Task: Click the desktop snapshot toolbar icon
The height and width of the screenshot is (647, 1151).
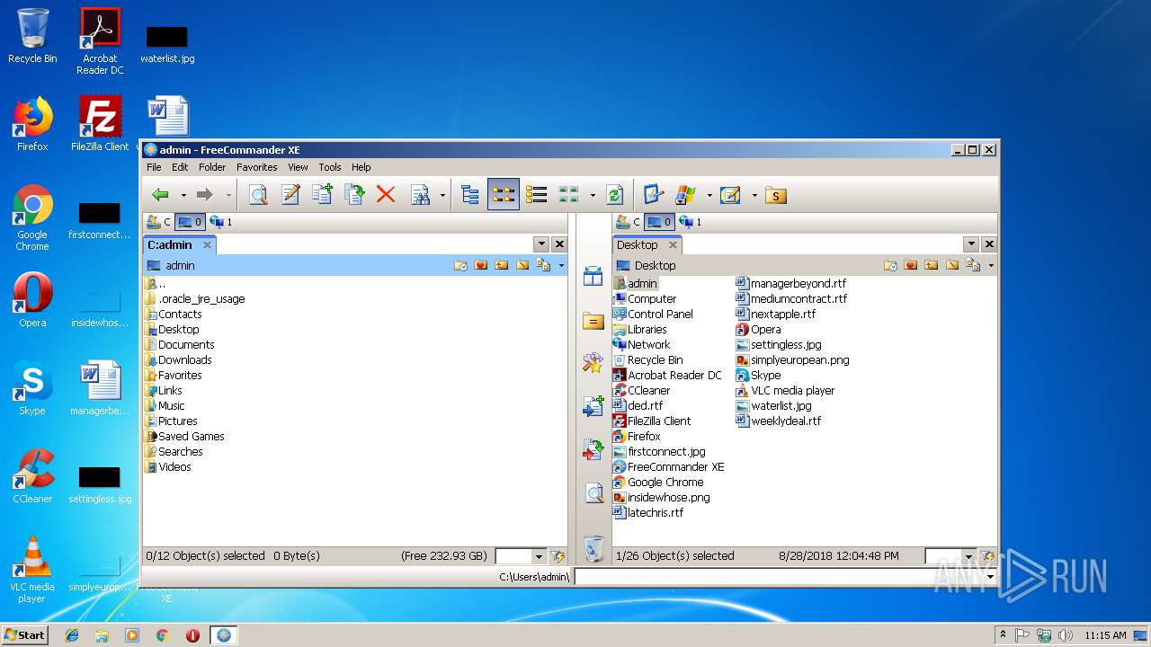Action: [654, 195]
